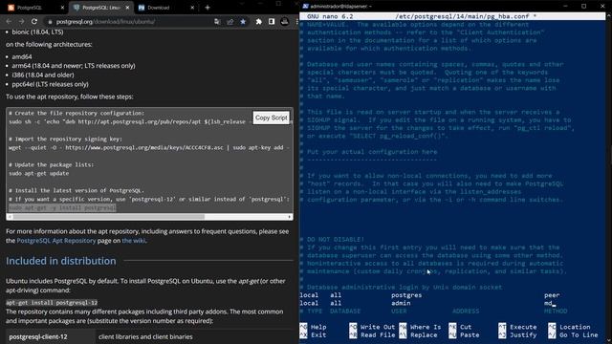Image resolution: width=612 pixels, height=344 pixels.
Task: Close the active PostgreSQL: Linux tab
Action: point(127,8)
